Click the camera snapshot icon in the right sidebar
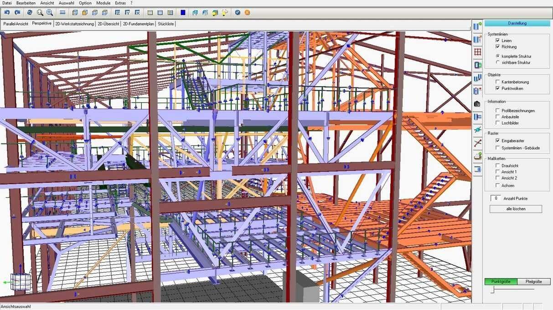This screenshot has height=310, width=553. tap(477, 103)
